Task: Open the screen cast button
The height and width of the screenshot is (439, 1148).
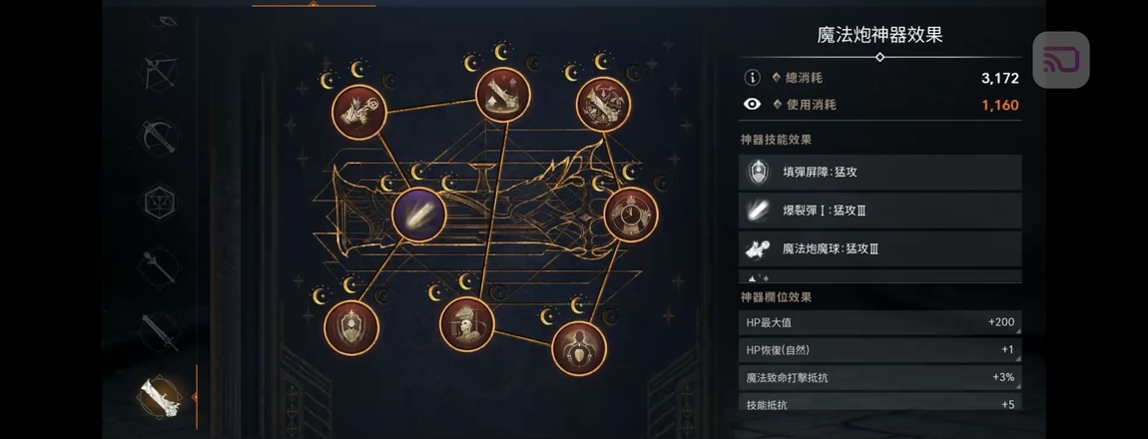Action: [x=1061, y=60]
